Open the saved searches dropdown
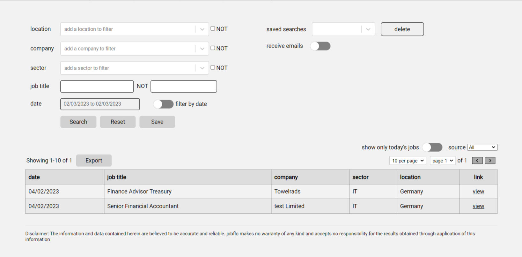Screen dimensions: 522x257 (x=368, y=29)
